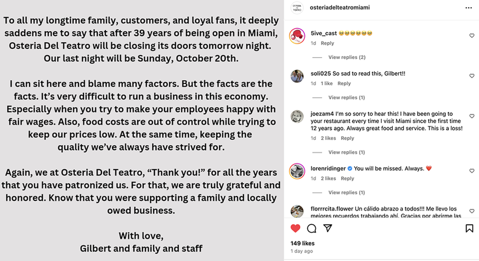Image resolution: width=479 pixels, height=261 pixels.
Task: Expand replies under lorenridinger's comment
Action: [x=346, y=193]
